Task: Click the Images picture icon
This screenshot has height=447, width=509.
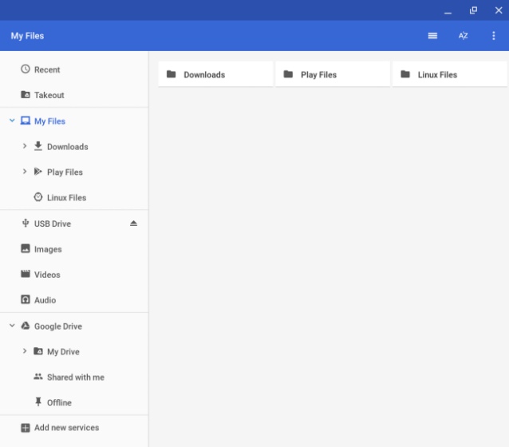Action: [26, 248]
